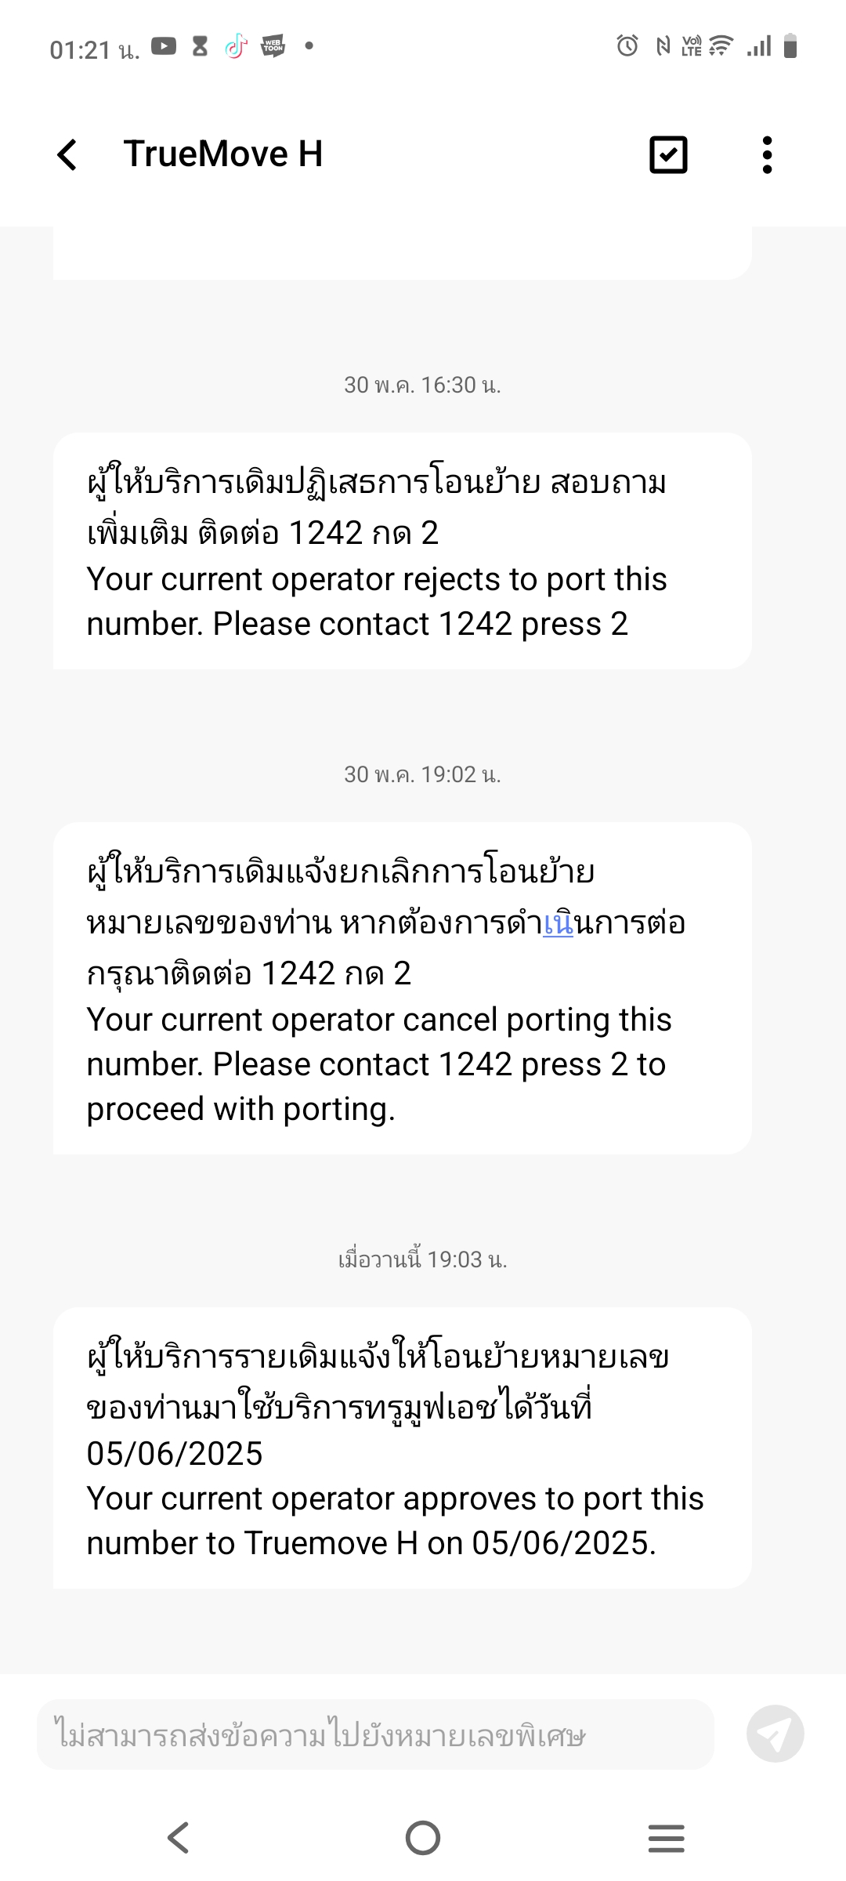This screenshot has width=846, height=1881.
Task: Tap the TrueMove H conversation title
Action: 223,154
